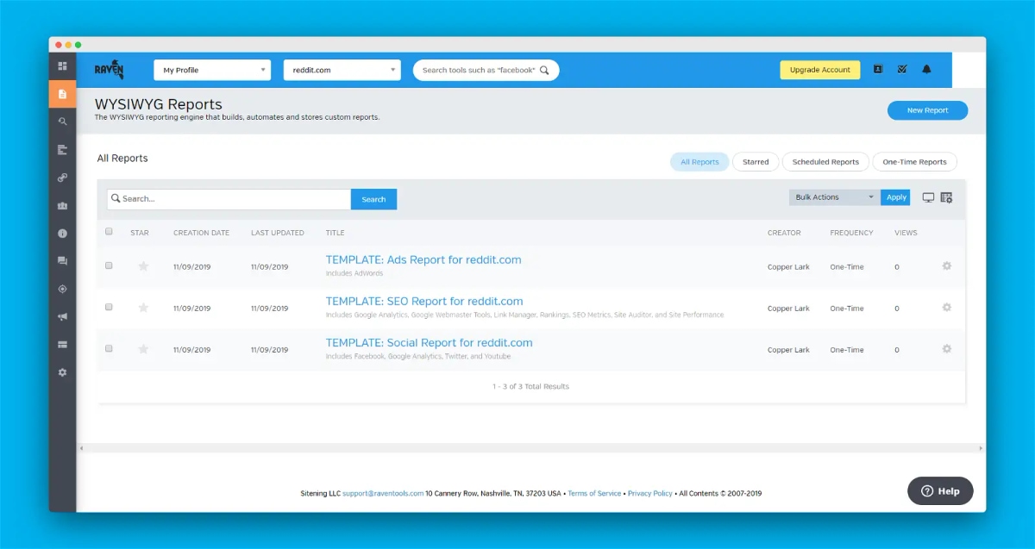Open the notifications bell icon

click(926, 69)
